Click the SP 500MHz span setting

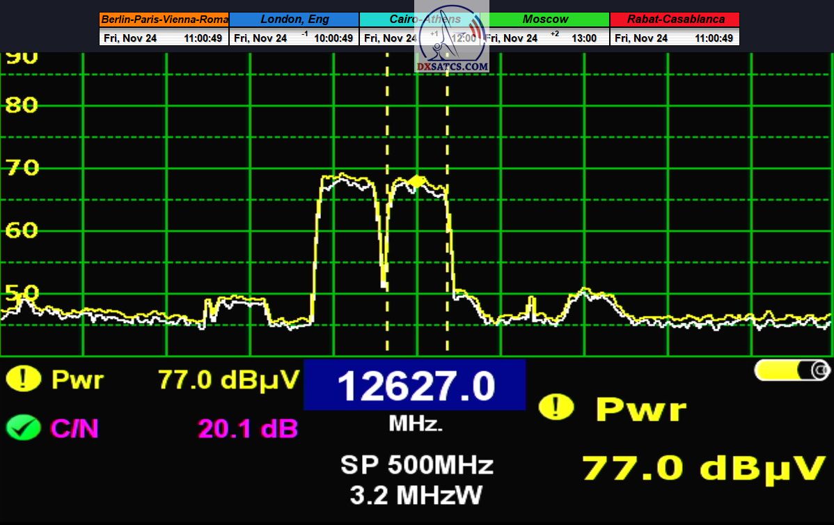coord(416,464)
